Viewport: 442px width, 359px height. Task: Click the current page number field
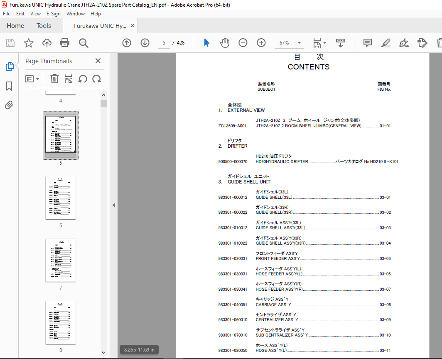coord(164,43)
